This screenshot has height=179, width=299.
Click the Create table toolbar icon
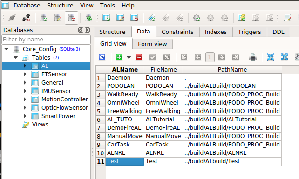click(x=106, y=18)
